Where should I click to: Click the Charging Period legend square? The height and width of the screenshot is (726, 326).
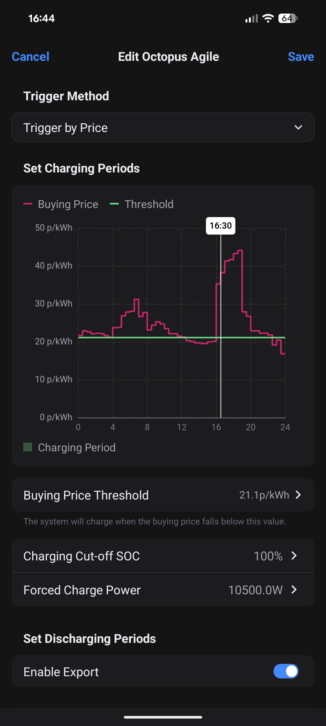point(28,447)
